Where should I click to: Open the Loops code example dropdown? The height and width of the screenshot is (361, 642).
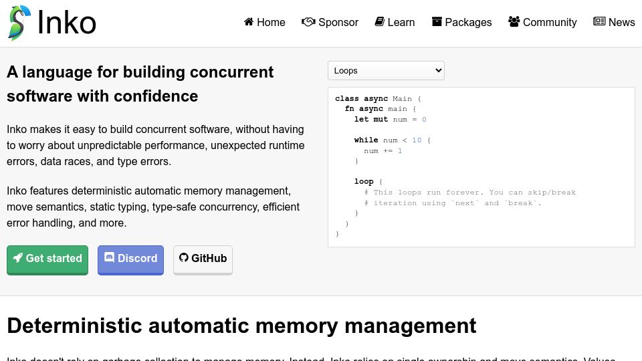[x=386, y=70]
